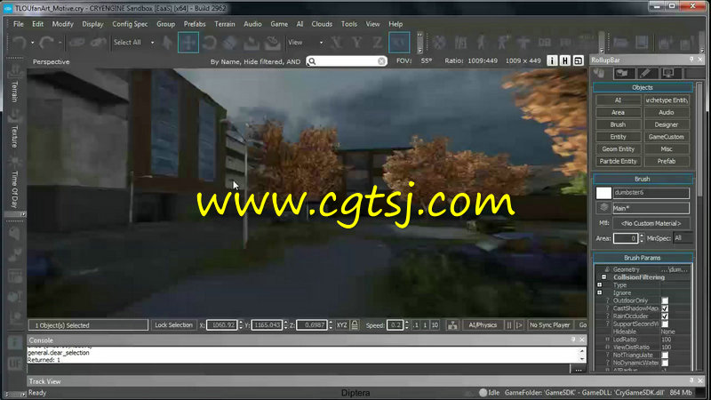Open the Modify menu

pos(62,24)
